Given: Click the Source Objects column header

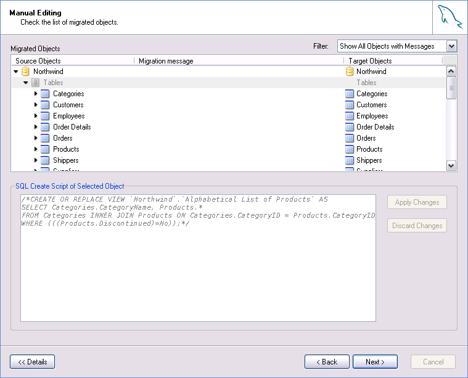Looking at the screenshot, I should point(73,61).
